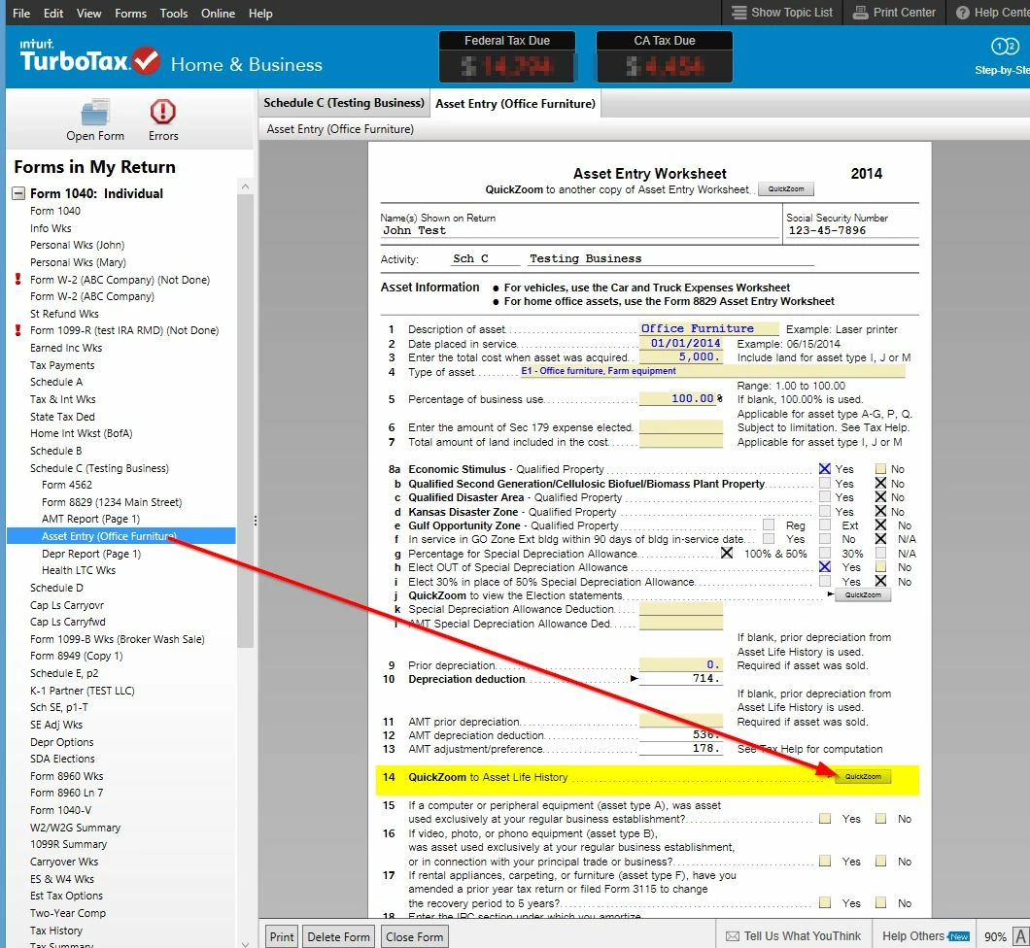Check Yes for Qualified Second Generation Biofuel
The width and height of the screenshot is (1030, 948).
coord(825,483)
